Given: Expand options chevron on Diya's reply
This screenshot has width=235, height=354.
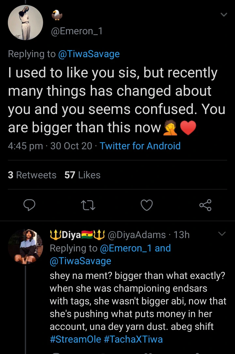Looking at the screenshot, I should point(222,234).
